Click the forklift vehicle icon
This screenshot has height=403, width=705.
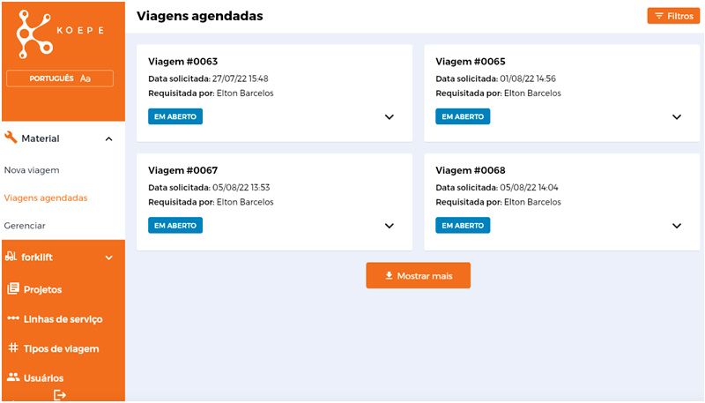[11, 257]
